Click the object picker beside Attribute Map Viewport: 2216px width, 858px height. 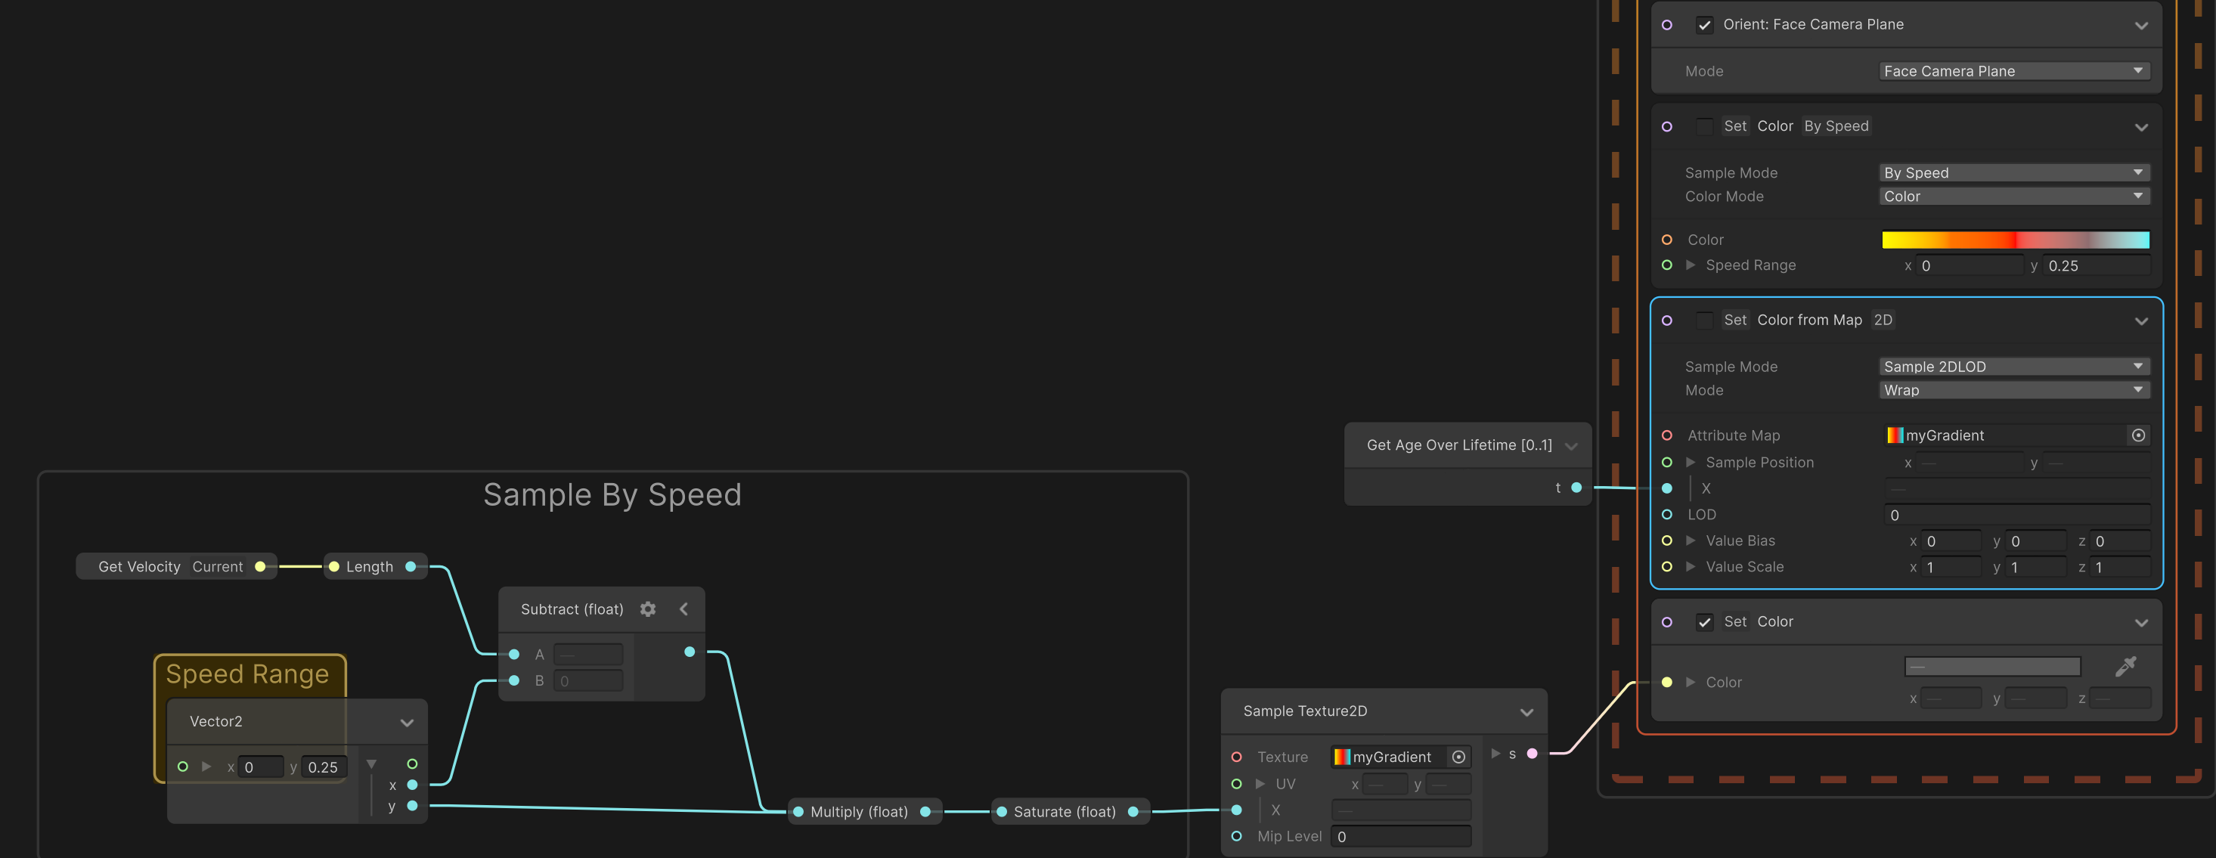coord(2139,435)
